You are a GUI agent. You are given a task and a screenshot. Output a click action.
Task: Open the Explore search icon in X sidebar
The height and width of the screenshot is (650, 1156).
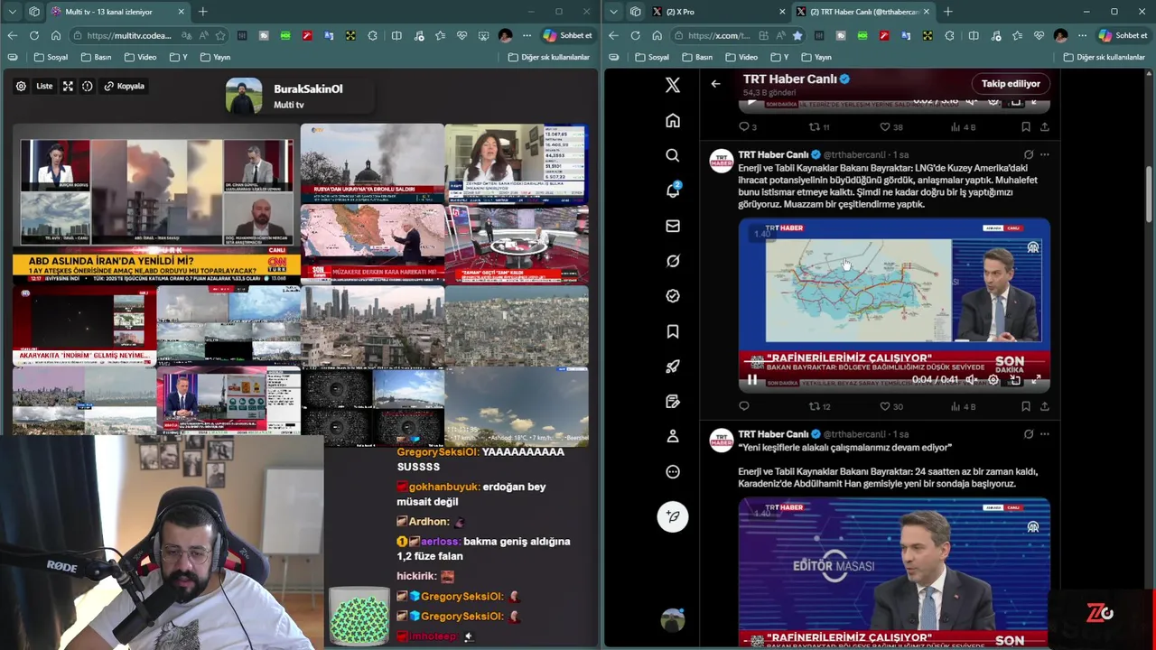(672, 155)
